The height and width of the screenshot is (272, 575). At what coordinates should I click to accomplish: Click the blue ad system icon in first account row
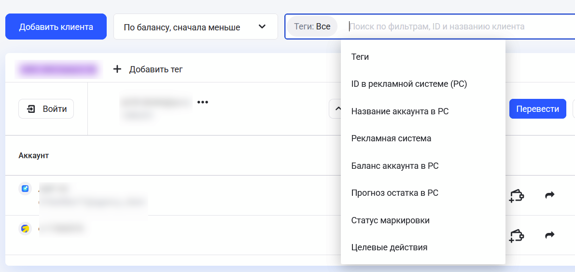tap(25, 189)
